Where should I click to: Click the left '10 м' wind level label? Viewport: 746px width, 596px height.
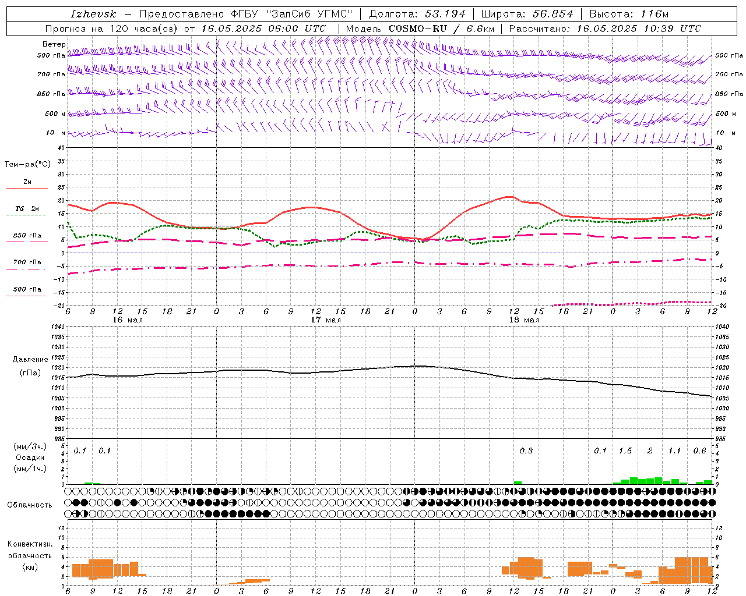56,133
